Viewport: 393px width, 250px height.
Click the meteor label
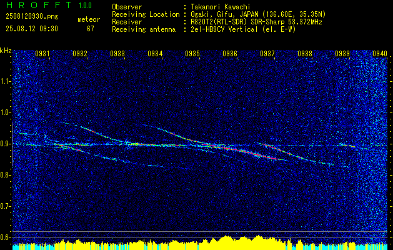point(89,20)
